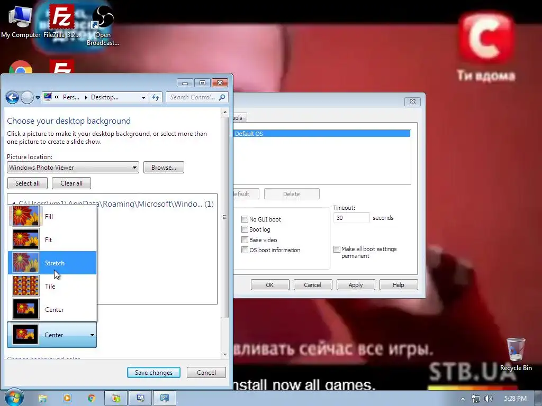This screenshot has width=542, height=406.
Task: Expand address bar history dropdown arrow
Action: pyautogui.click(x=143, y=98)
